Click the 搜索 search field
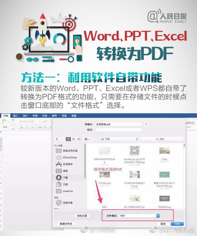 (x=162, y=139)
